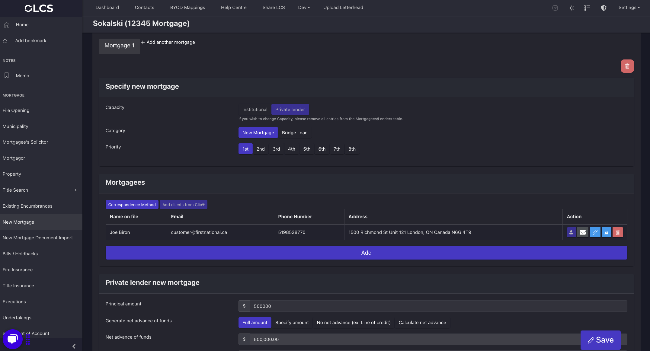Click the pencil edit icon for Joe Biron
The image size is (650, 351).
point(595,232)
